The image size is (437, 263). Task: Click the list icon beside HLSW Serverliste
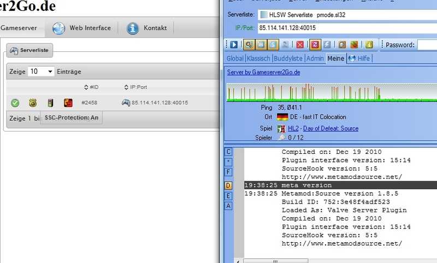(x=263, y=15)
